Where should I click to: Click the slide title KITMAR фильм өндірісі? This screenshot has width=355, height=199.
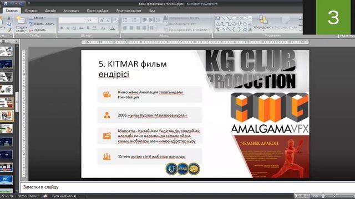(133, 69)
